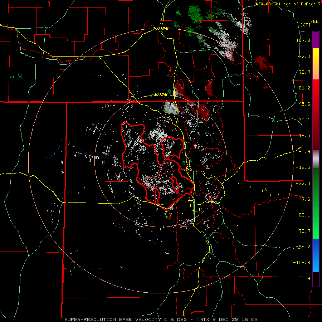Click the -16.5 velocity scale value

[x=303, y=167]
